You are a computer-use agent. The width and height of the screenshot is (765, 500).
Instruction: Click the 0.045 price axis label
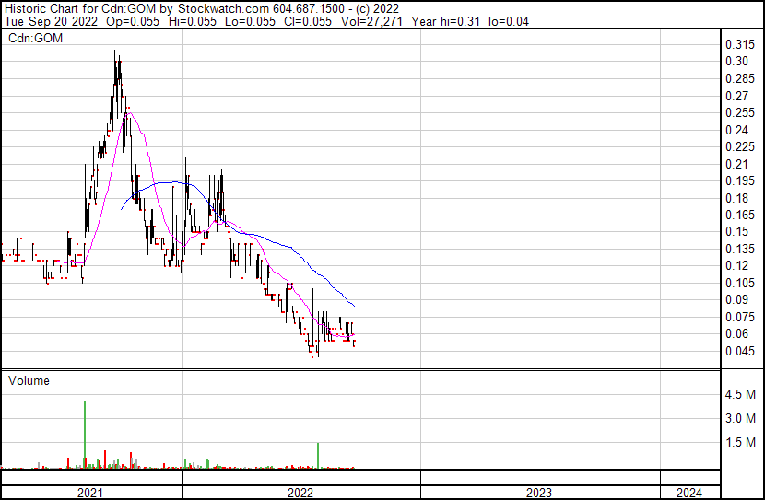pyautogui.click(x=739, y=351)
